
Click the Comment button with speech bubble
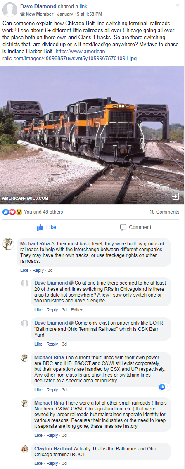point(135,227)
